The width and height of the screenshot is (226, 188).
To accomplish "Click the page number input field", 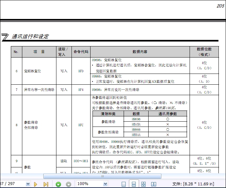I will (x=11, y=184).
